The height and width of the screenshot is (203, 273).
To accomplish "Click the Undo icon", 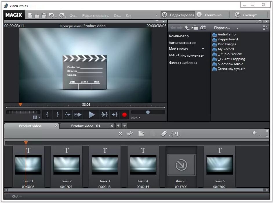I will coord(51,15).
